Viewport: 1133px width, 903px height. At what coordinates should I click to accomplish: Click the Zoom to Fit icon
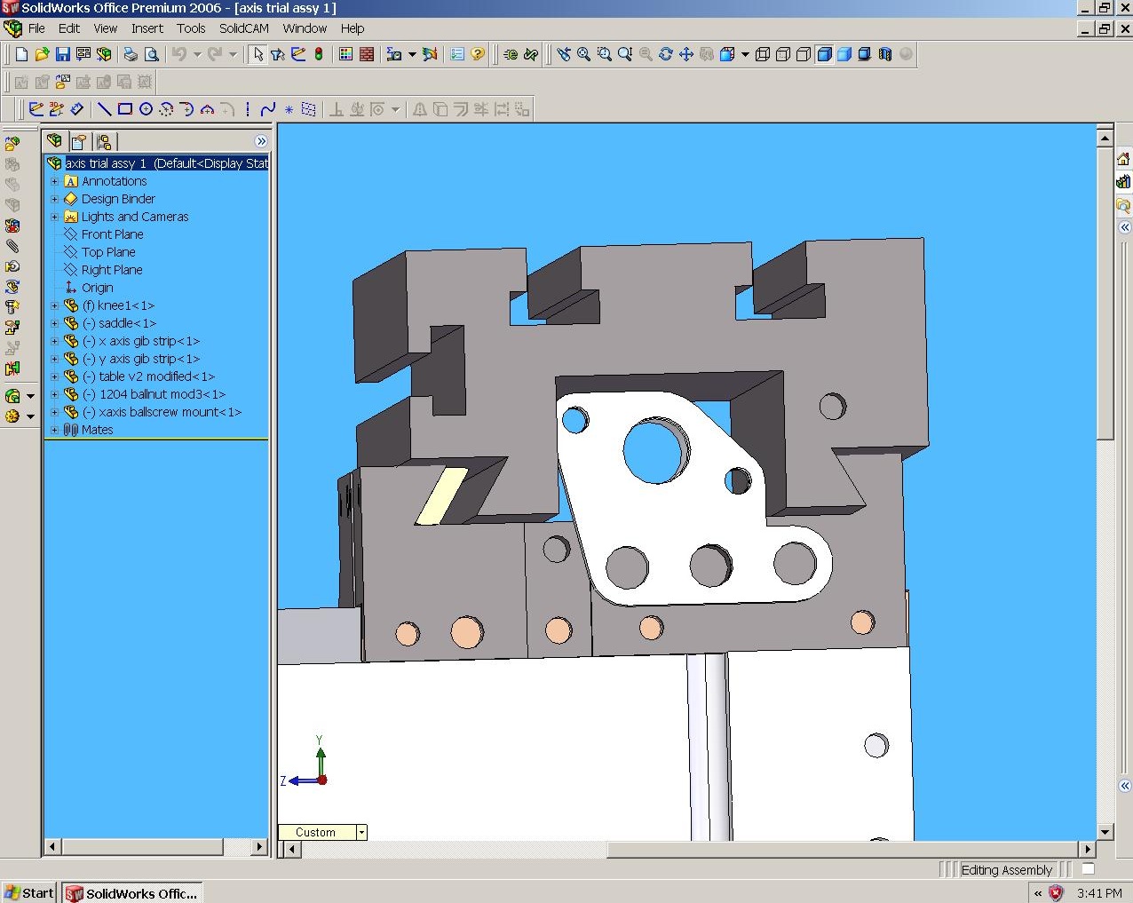click(583, 54)
